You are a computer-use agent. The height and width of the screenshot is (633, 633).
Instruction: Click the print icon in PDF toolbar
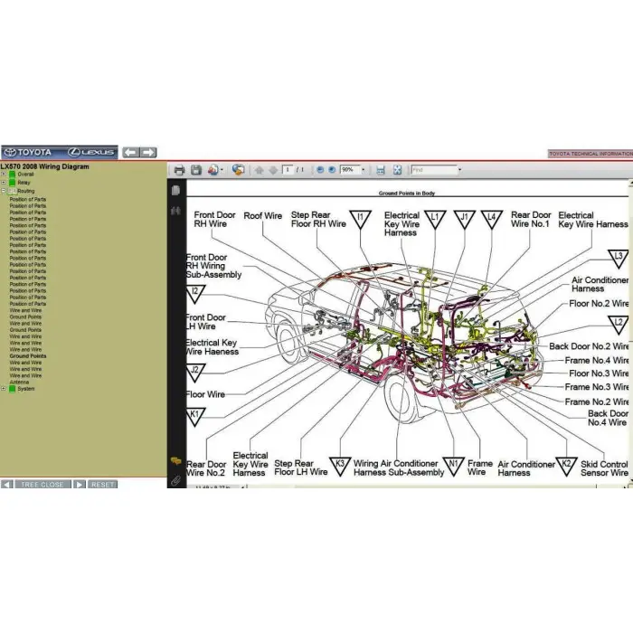(179, 170)
